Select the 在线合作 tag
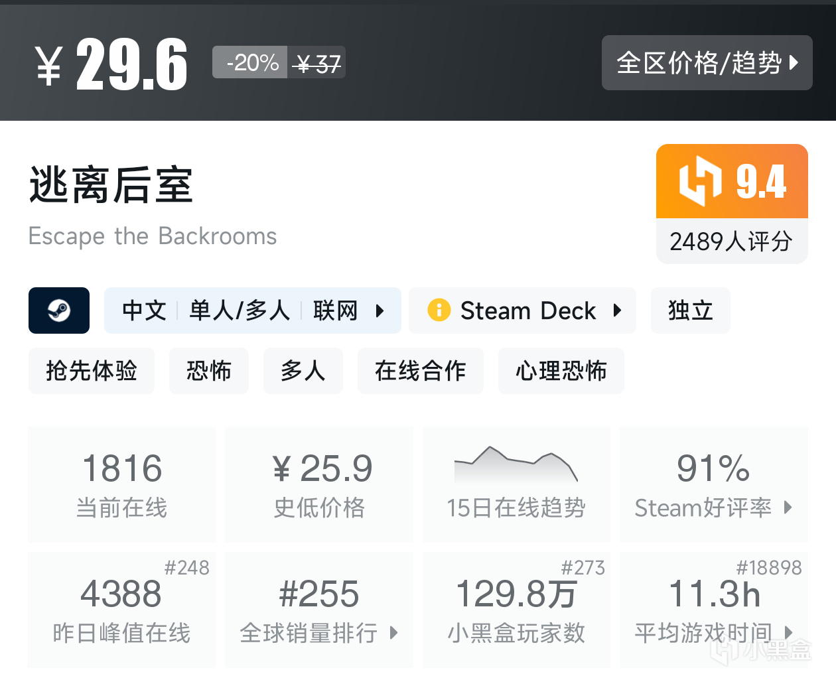Image resolution: width=836 pixels, height=682 pixels. tap(421, 371)
